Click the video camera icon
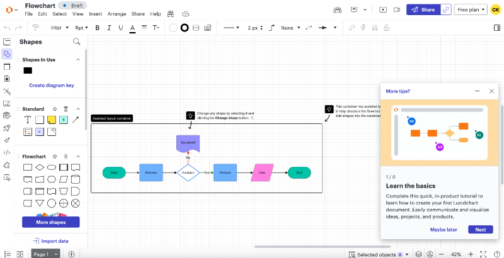Screen dimensions: 504x258 tap(397, 9)
